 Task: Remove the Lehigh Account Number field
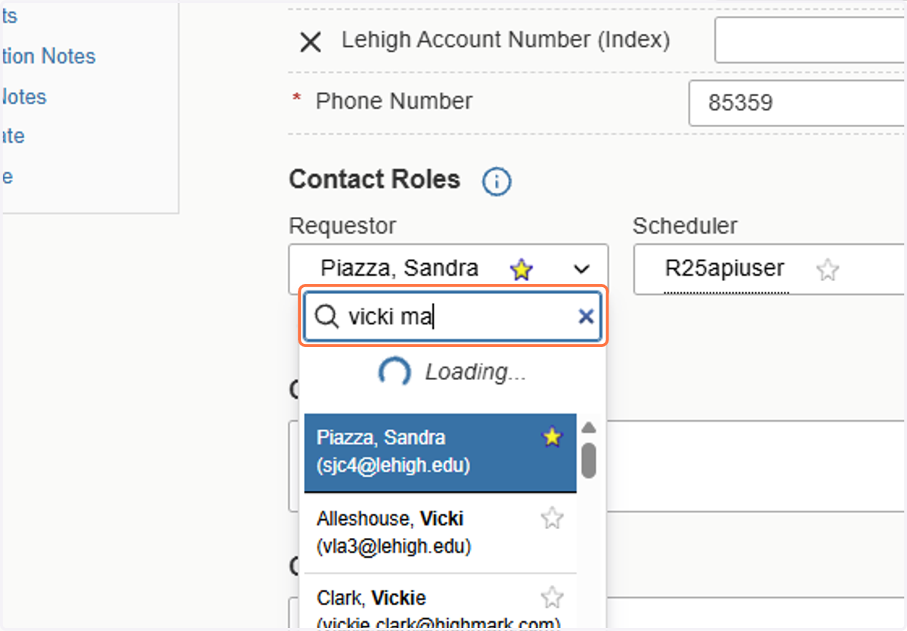(310, 42)
